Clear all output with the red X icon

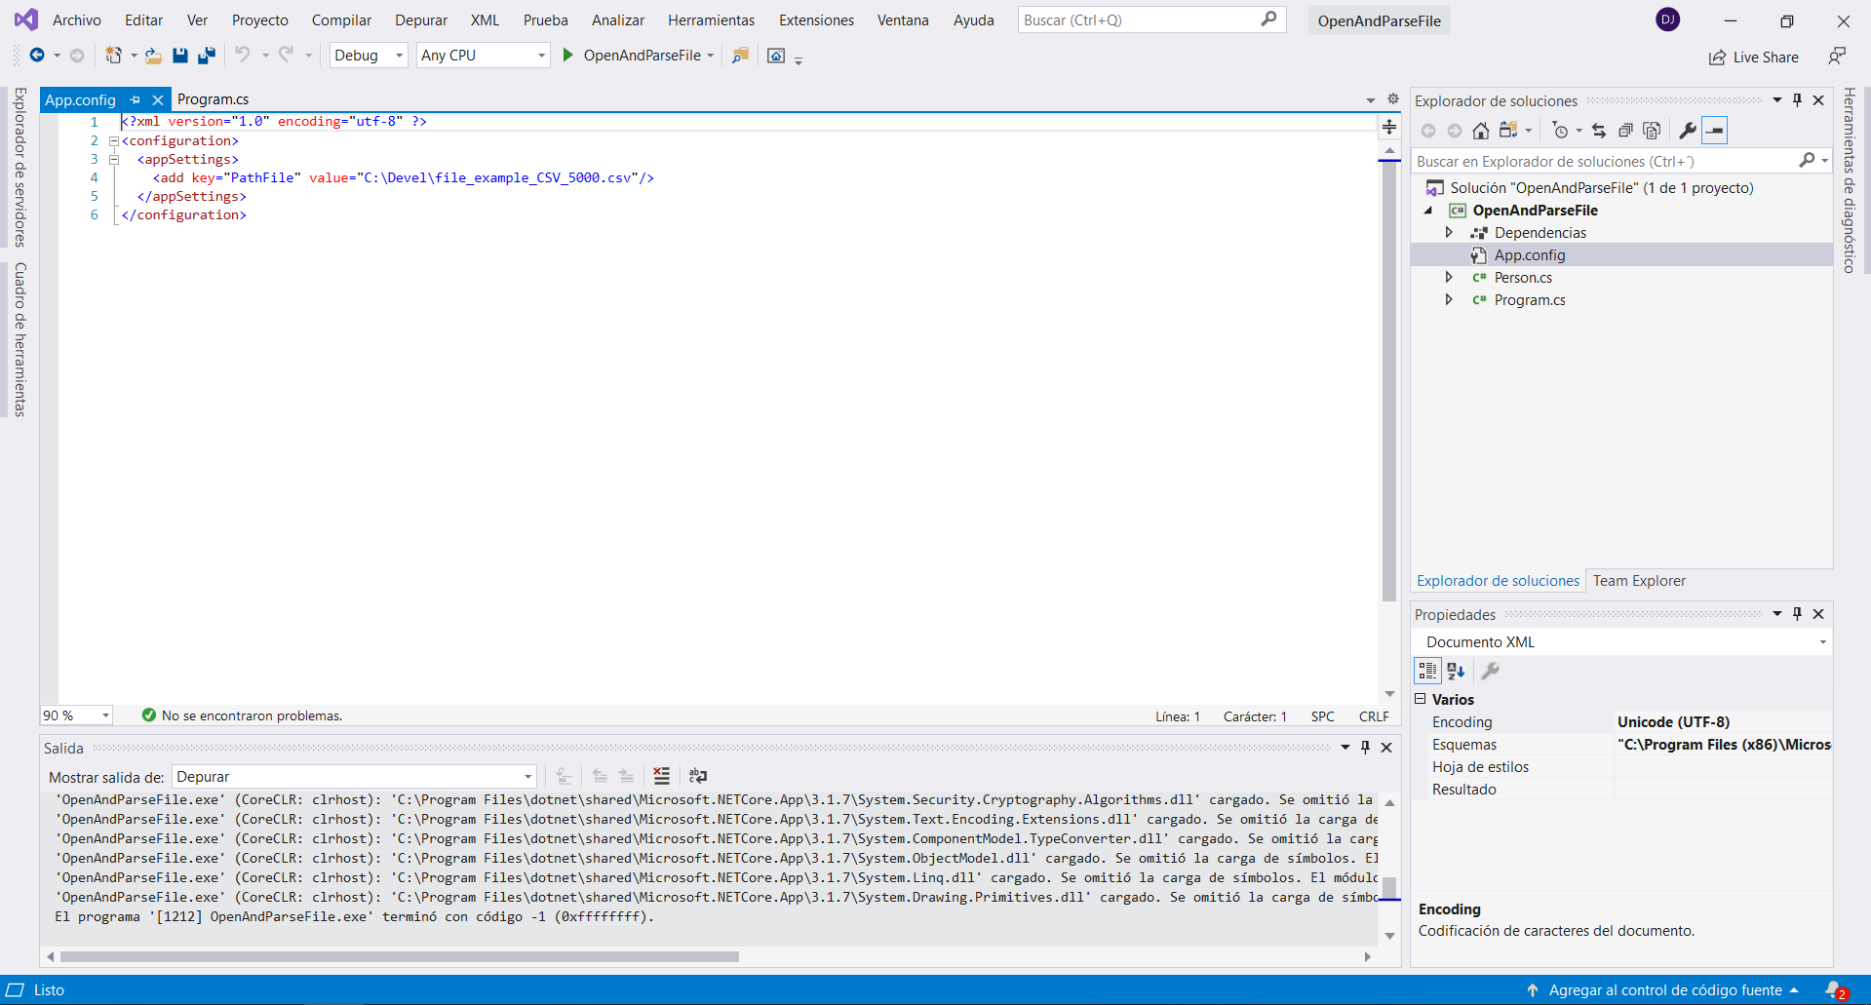[661, 776]
